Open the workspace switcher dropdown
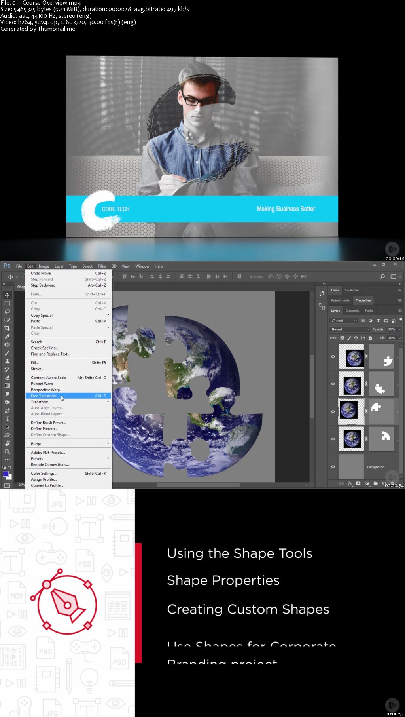Image resolution: width=405 pixels, height=717 pixels. point(396,276)
